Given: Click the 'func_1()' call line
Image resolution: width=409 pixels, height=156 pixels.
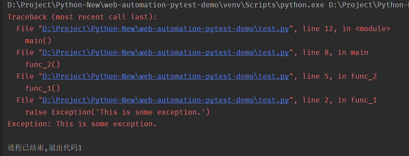Looking at the screenshot, I should [43, 88].
